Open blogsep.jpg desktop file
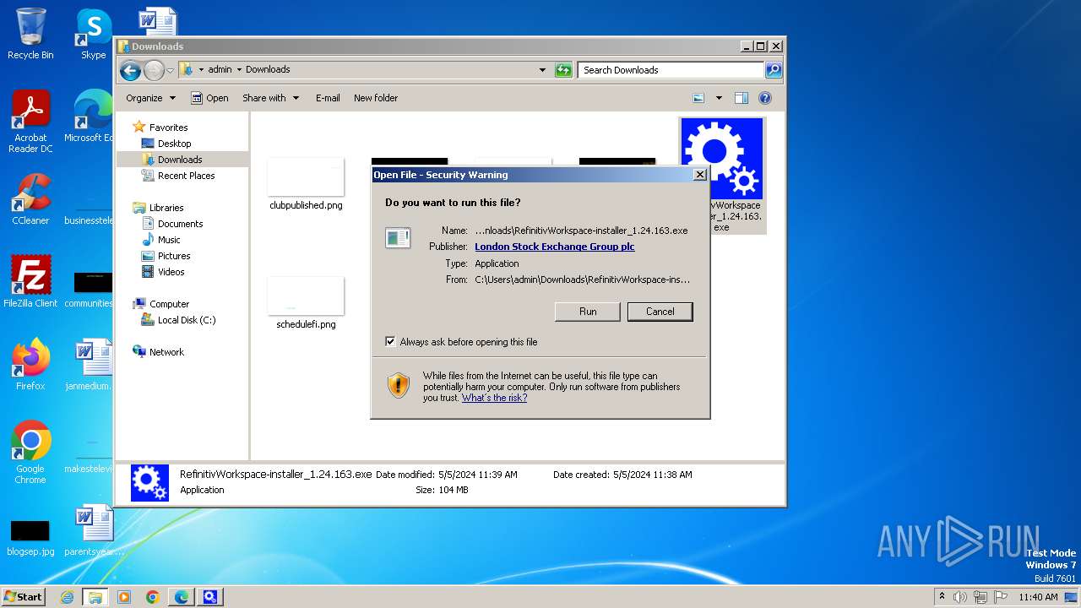This screenshot has height=608, width=1081. (30, 536)
